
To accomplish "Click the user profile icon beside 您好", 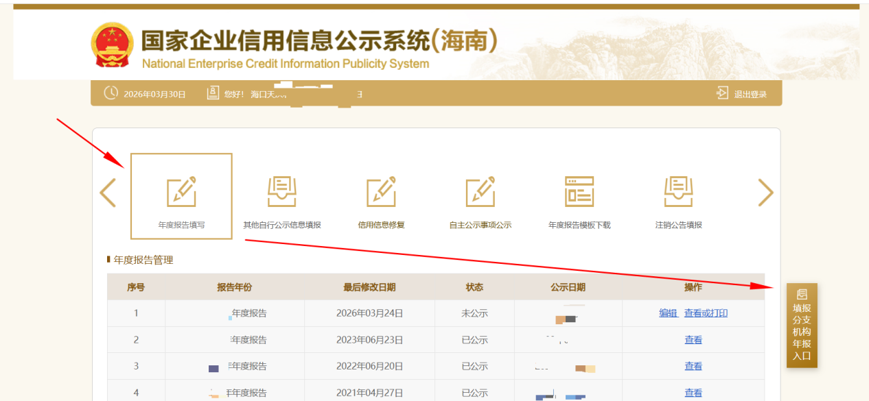I will (213, 93).
